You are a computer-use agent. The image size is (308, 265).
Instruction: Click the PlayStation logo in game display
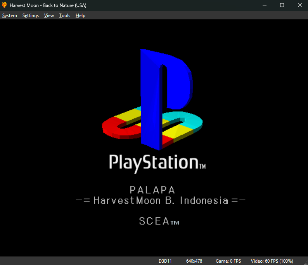(x=152, y=100)
